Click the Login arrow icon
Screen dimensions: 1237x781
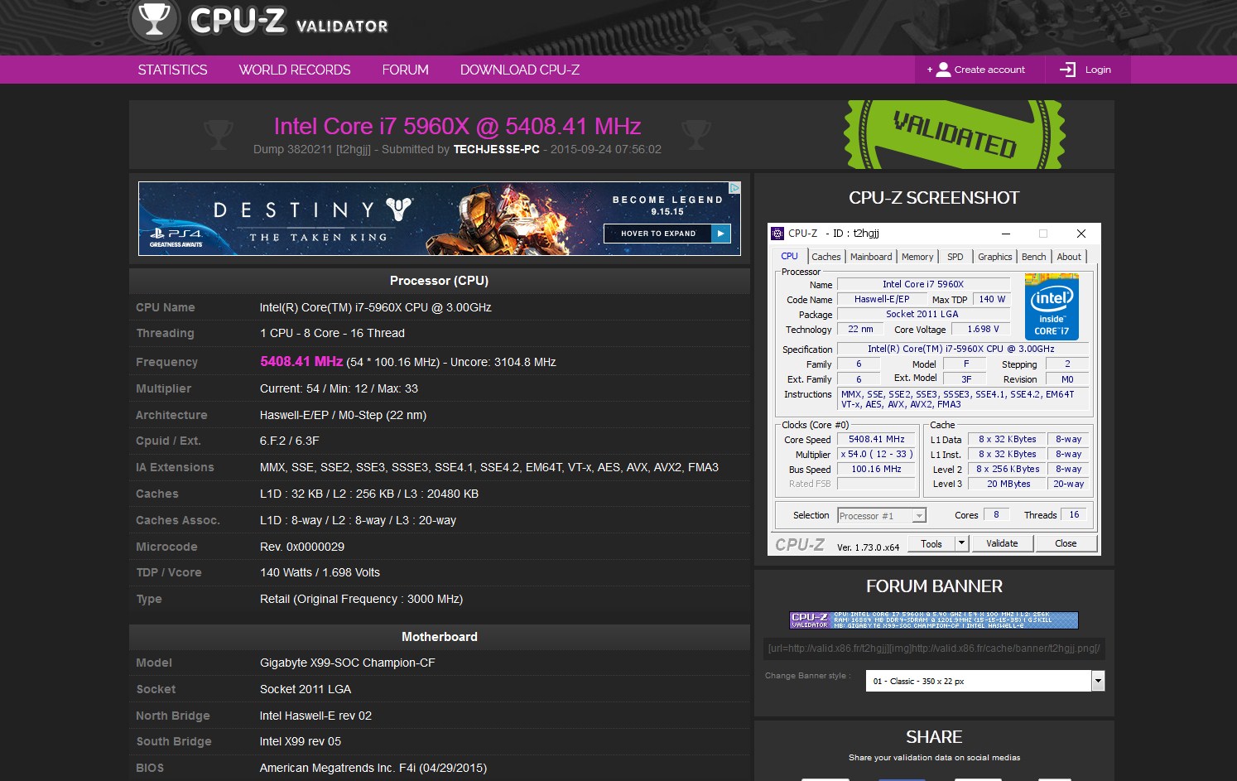coord(1068,70)
